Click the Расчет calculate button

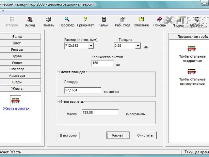pos(118,135)
